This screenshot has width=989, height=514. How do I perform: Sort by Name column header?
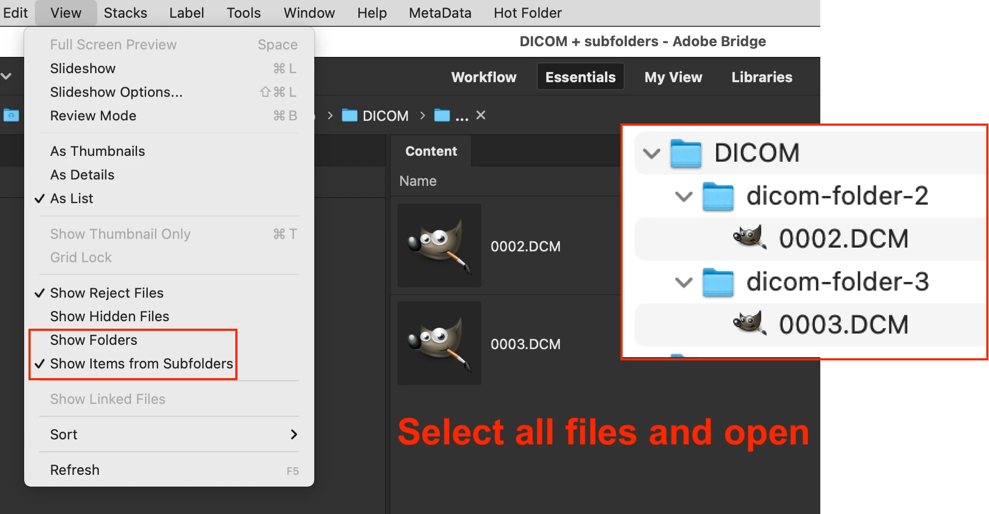tap(418, 182)
